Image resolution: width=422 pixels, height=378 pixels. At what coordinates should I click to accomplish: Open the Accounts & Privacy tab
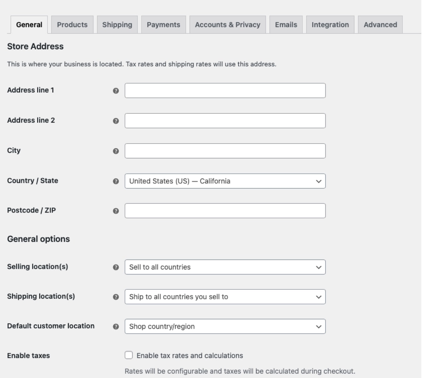(x=228, y=25)
